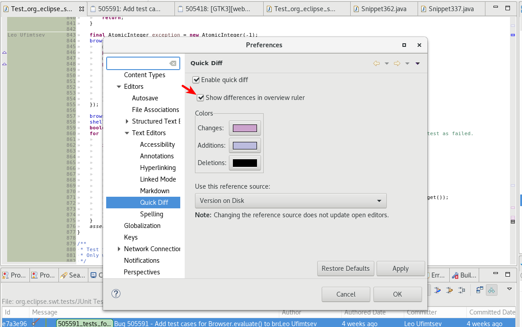Click the Apply button
Screen dimensions: 522x327
point(400,269)
